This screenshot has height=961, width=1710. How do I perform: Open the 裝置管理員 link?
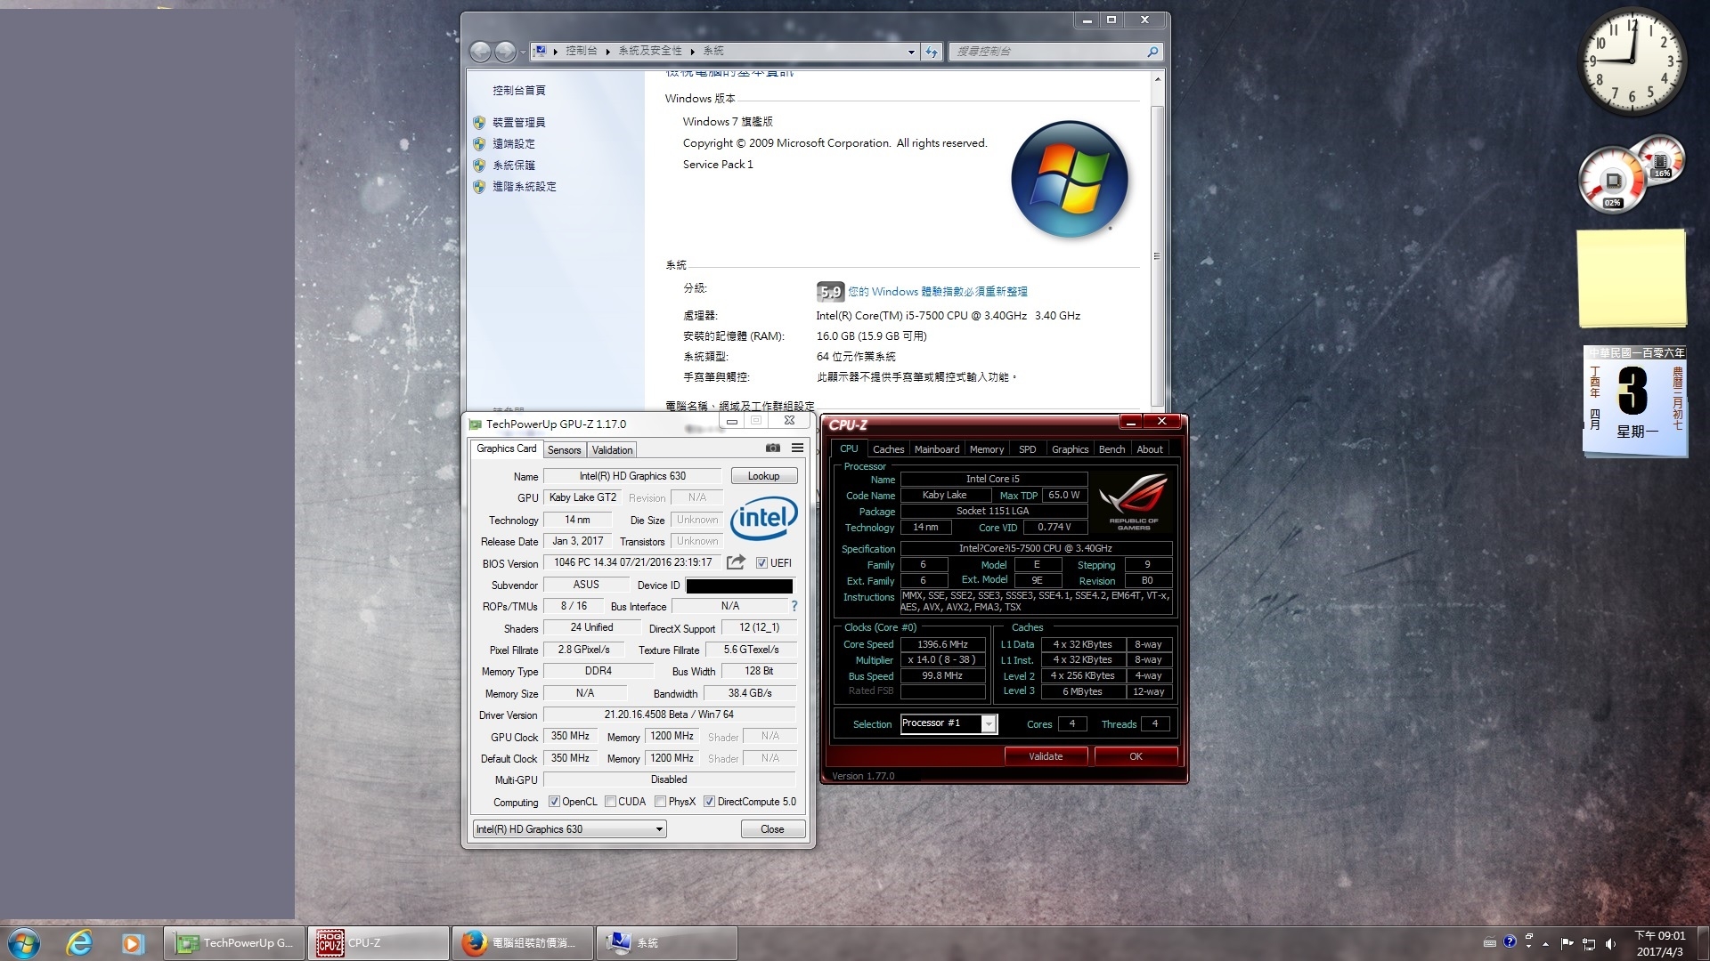518,123
